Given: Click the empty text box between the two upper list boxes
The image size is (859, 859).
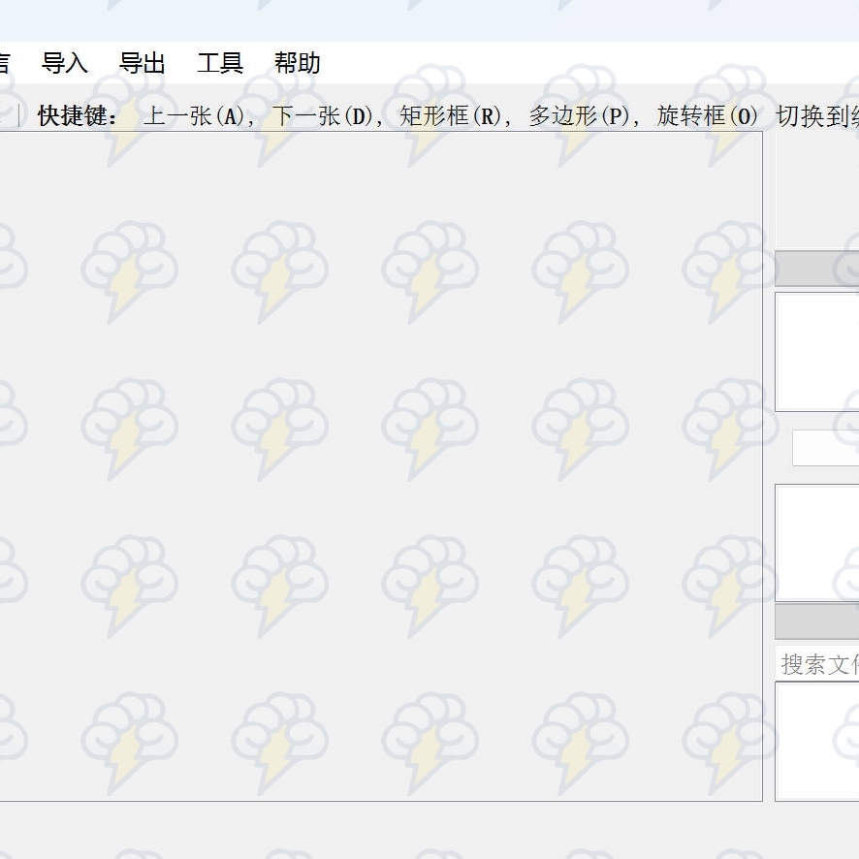Looking at the screenshot, I should [x=825, y=448].
